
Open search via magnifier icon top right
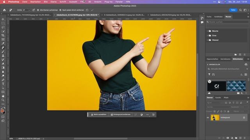241,10
